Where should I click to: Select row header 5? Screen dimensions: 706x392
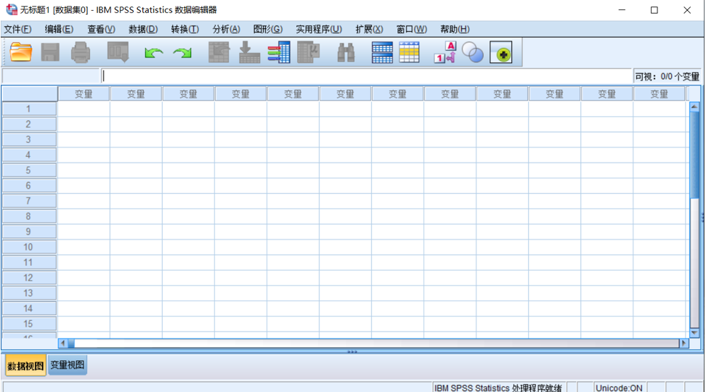tap(29, 170)
